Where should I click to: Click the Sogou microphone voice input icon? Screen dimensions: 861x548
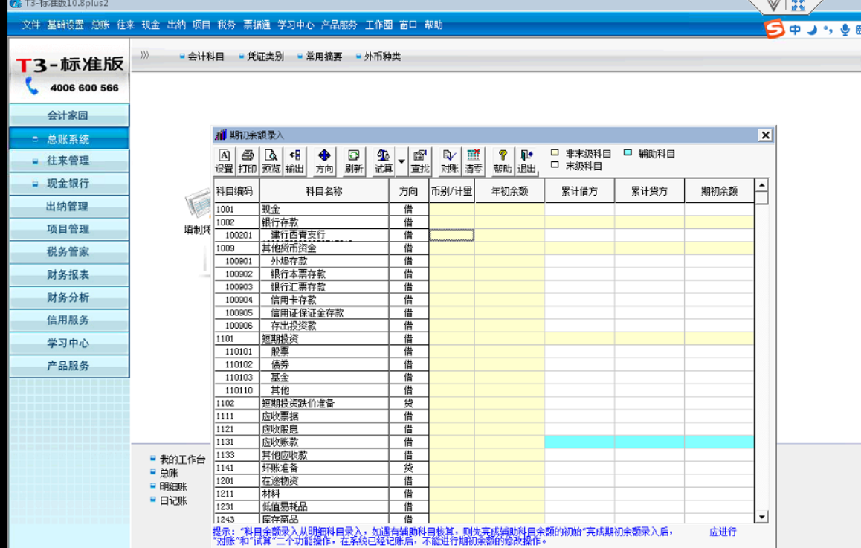845,30
